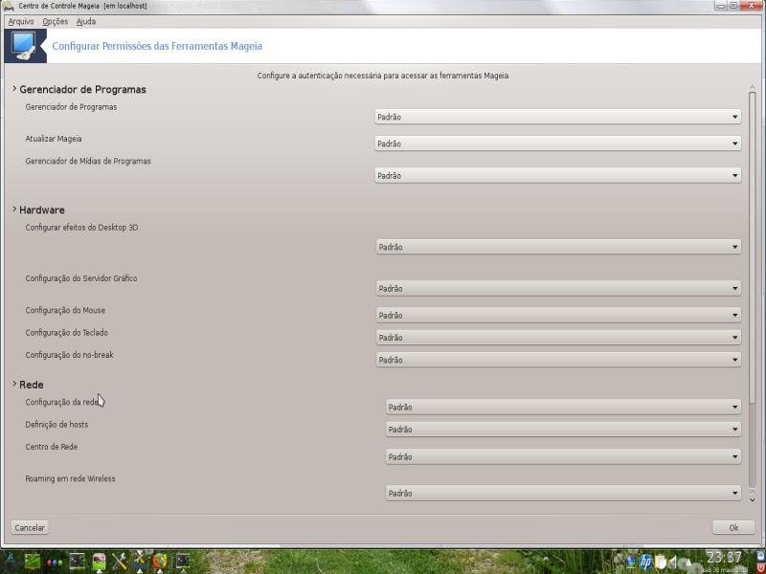Viewport: 766px width, 574px height.
Task: Collapse the Rede section
Action: (14, 385)
